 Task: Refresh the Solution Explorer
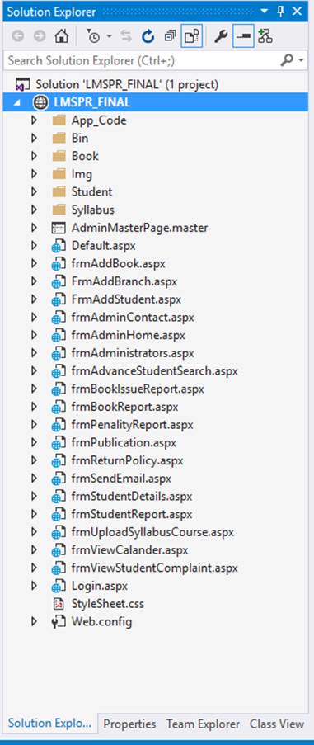148,36
